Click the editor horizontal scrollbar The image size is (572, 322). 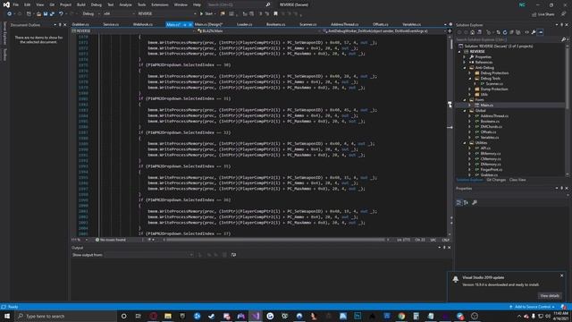[275, 240]
